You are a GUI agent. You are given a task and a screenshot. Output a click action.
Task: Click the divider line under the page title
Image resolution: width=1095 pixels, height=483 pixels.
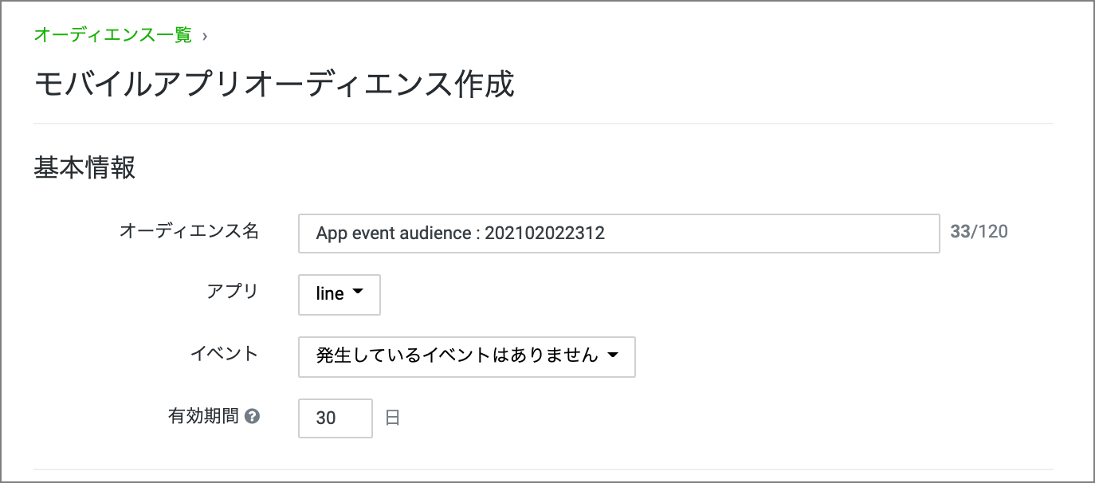coord(542,124)
